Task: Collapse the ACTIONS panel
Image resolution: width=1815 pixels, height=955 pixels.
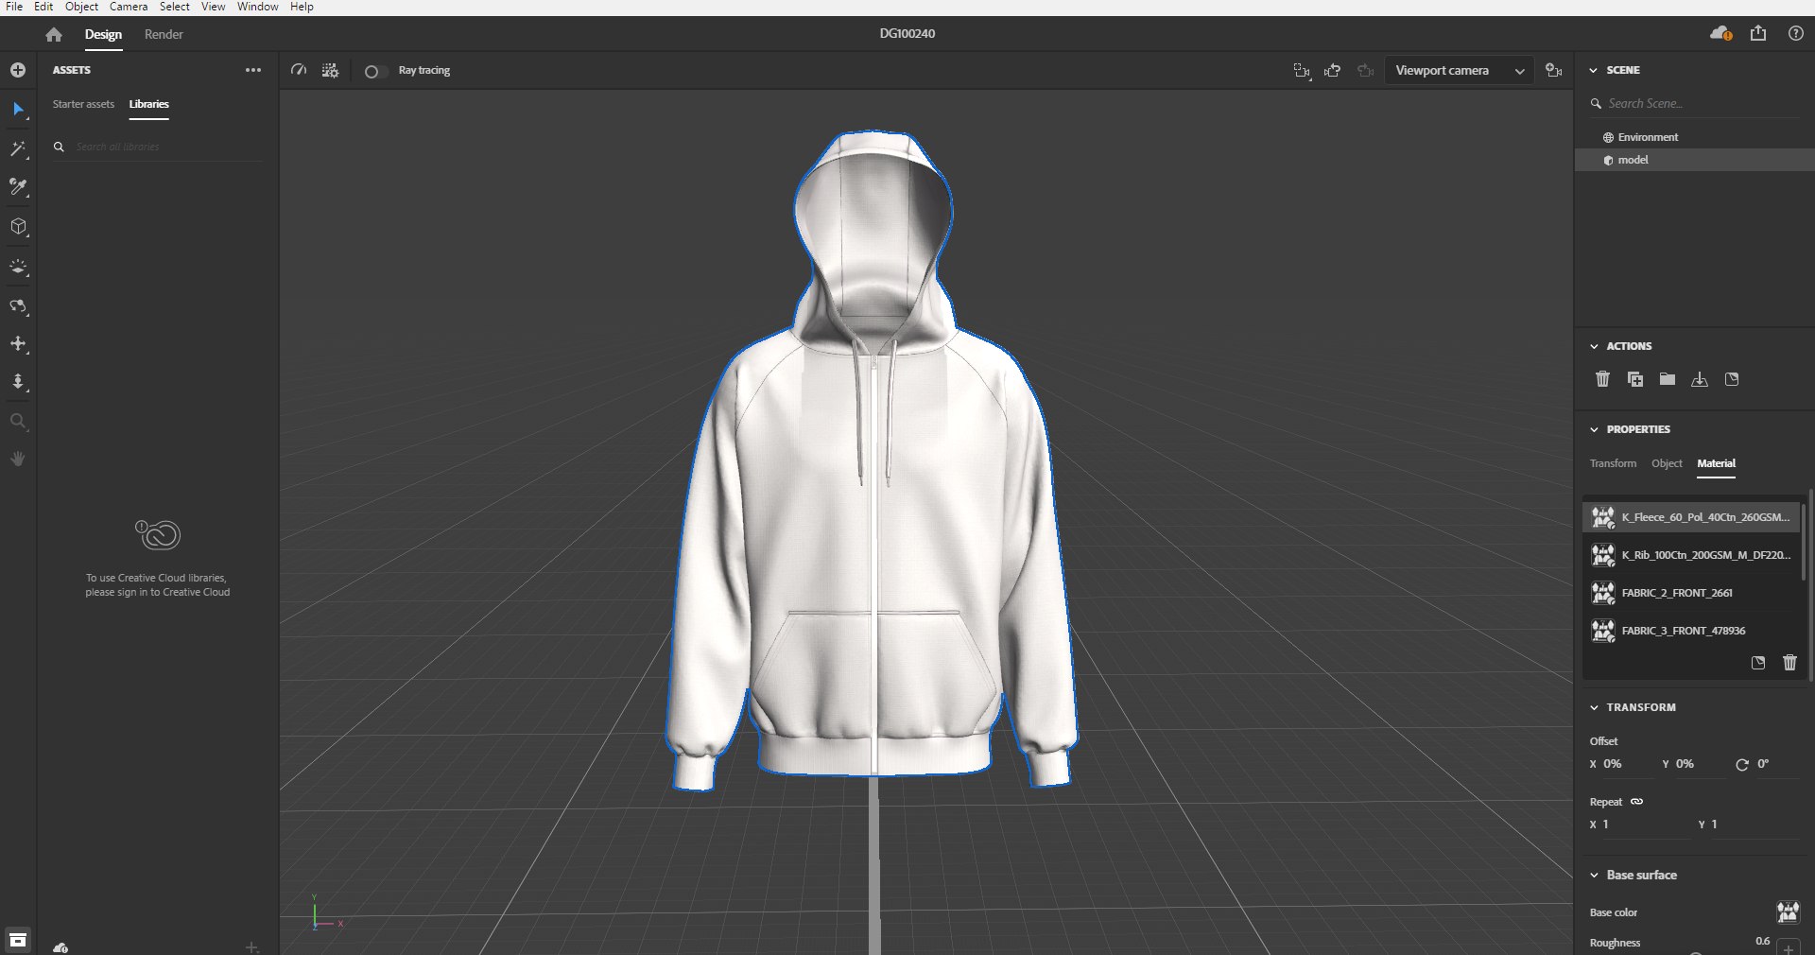Action: pos(1594,346)
